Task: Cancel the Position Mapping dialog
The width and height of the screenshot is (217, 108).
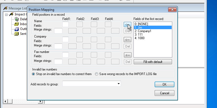Action: coord(164,93)
